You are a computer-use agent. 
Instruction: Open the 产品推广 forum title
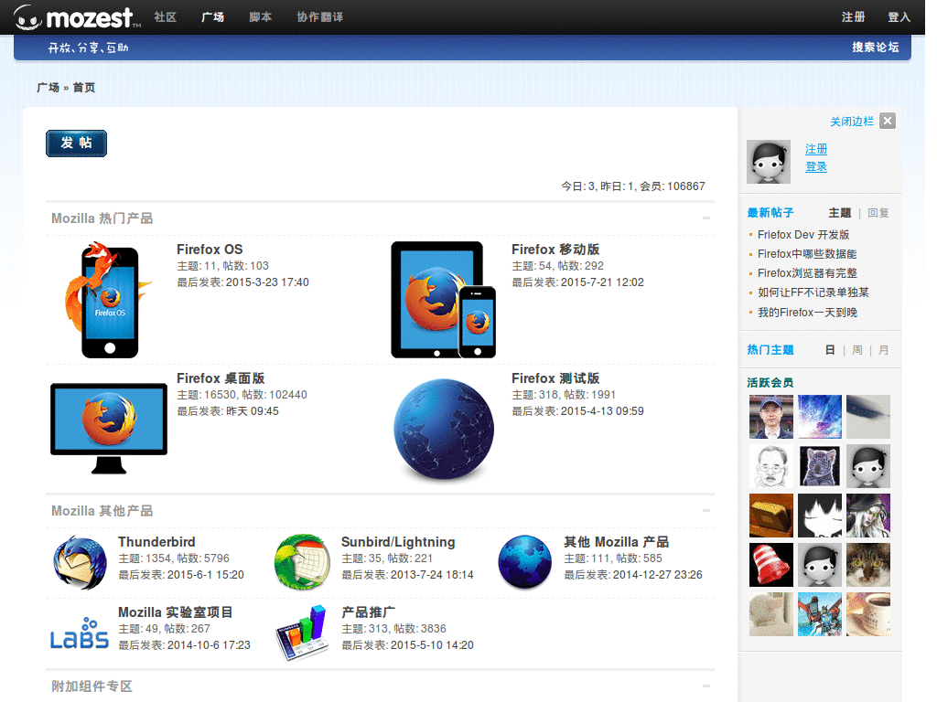[368, 612]
